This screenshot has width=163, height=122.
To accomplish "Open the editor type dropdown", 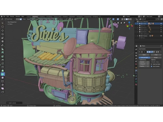I will click(x=2, y=19).
